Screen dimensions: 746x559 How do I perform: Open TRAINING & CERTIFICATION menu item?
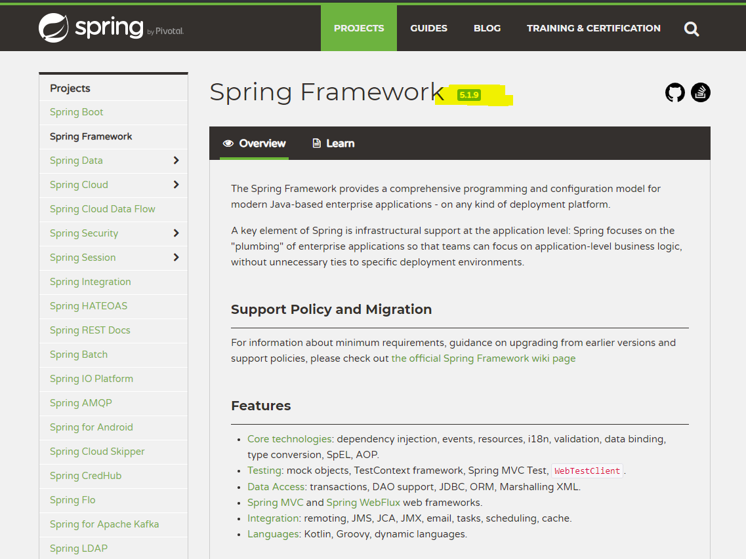click(x=593, y=28)
